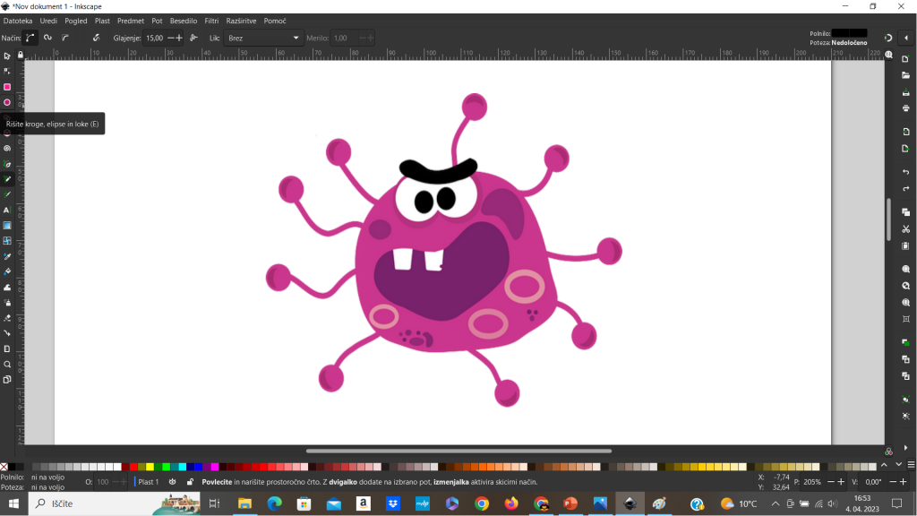This screenshot has height=516, width=917.
Task: Open the Predmet menu
Action: tap(131, 21)
